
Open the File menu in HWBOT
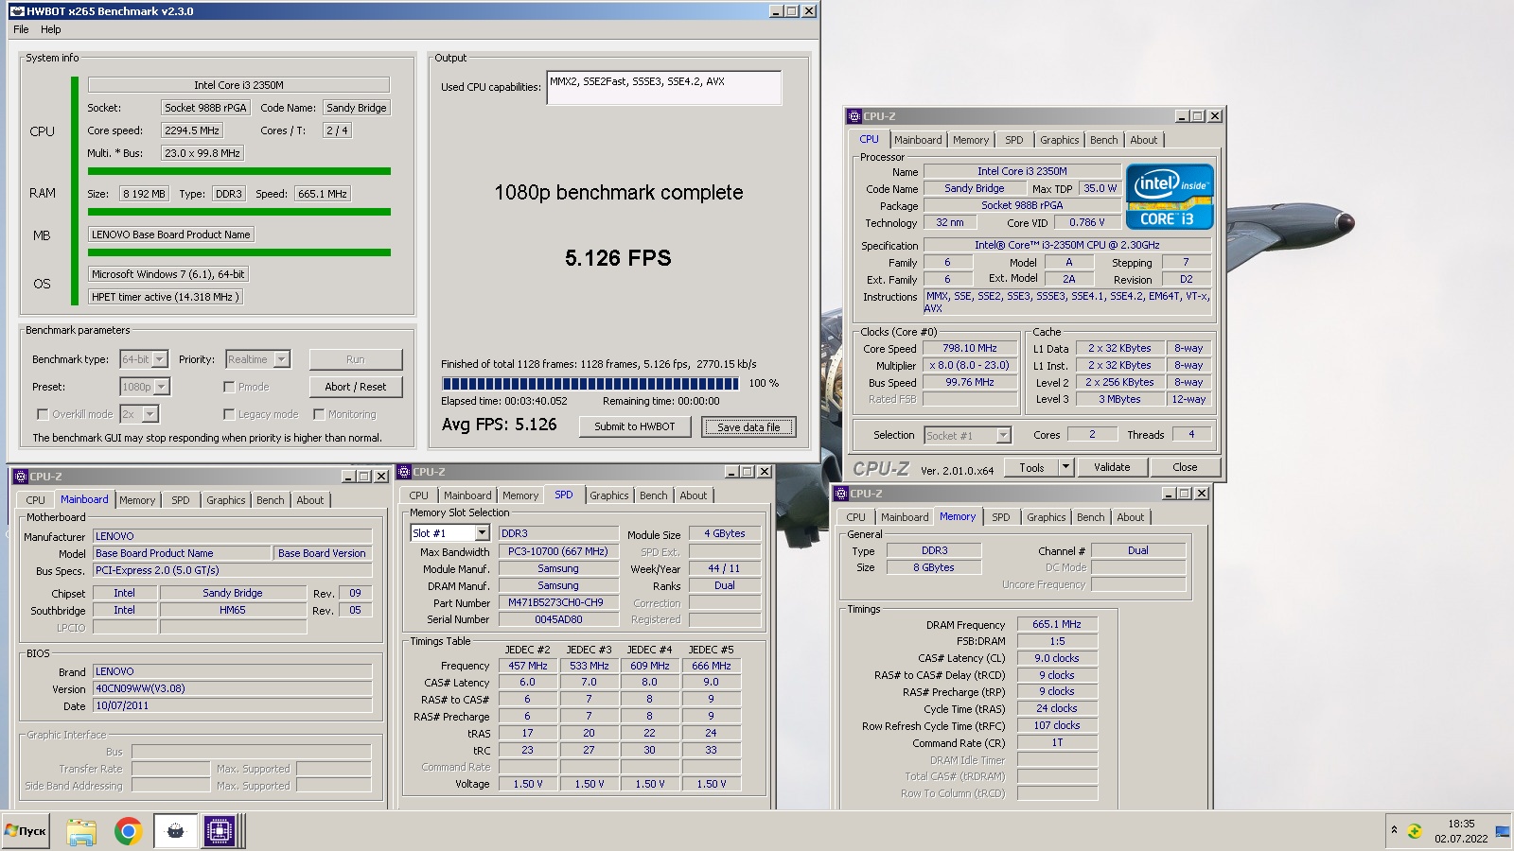21,29
